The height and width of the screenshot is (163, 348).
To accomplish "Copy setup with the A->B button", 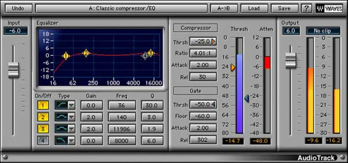I will click(224, 8).
